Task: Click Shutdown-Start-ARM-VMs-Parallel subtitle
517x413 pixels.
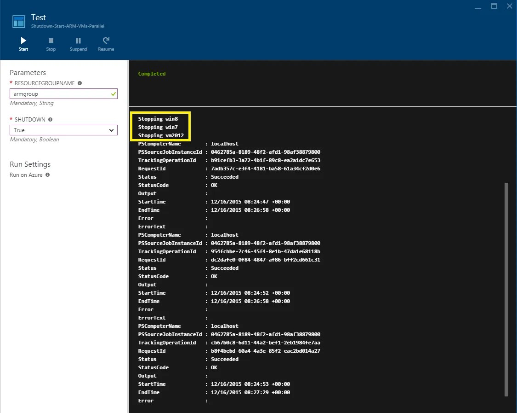Action: tap(68, 26)
